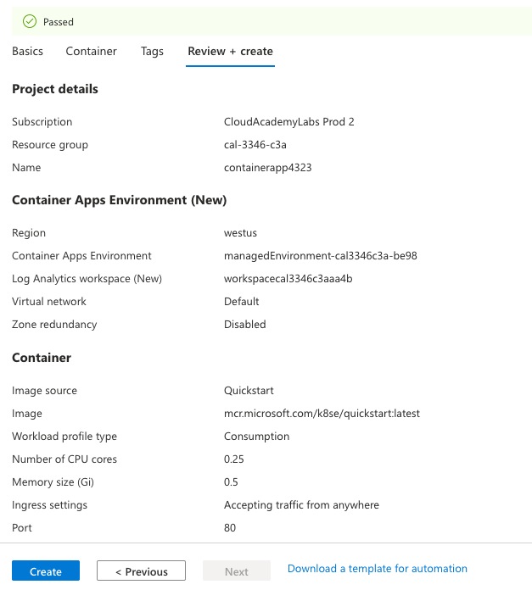This screenshot has height=590, width=532.
Task: Click the workspacecal3346c3aaa4b workspace value
Action: tap(288, 279)
